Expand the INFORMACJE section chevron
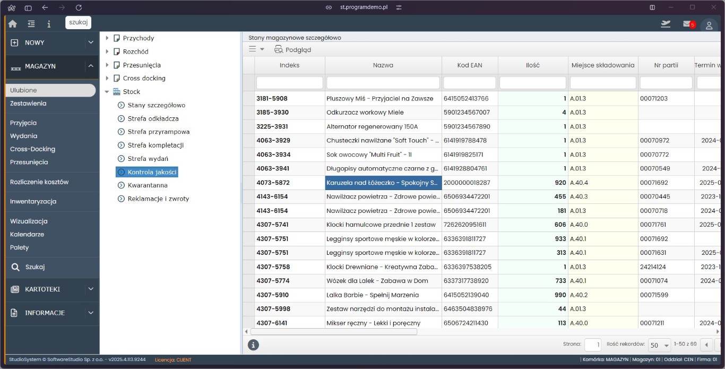 91,313
